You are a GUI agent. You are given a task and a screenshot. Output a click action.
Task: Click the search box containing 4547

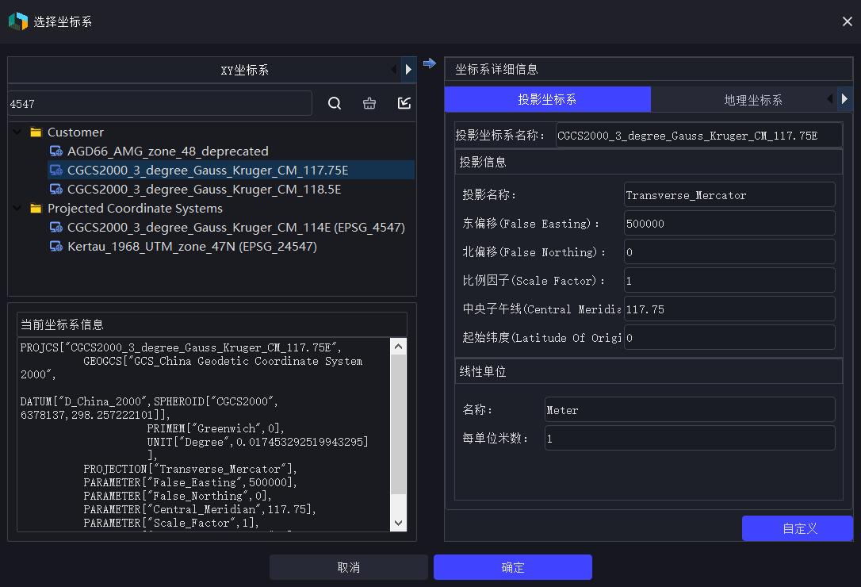(160, 103)
